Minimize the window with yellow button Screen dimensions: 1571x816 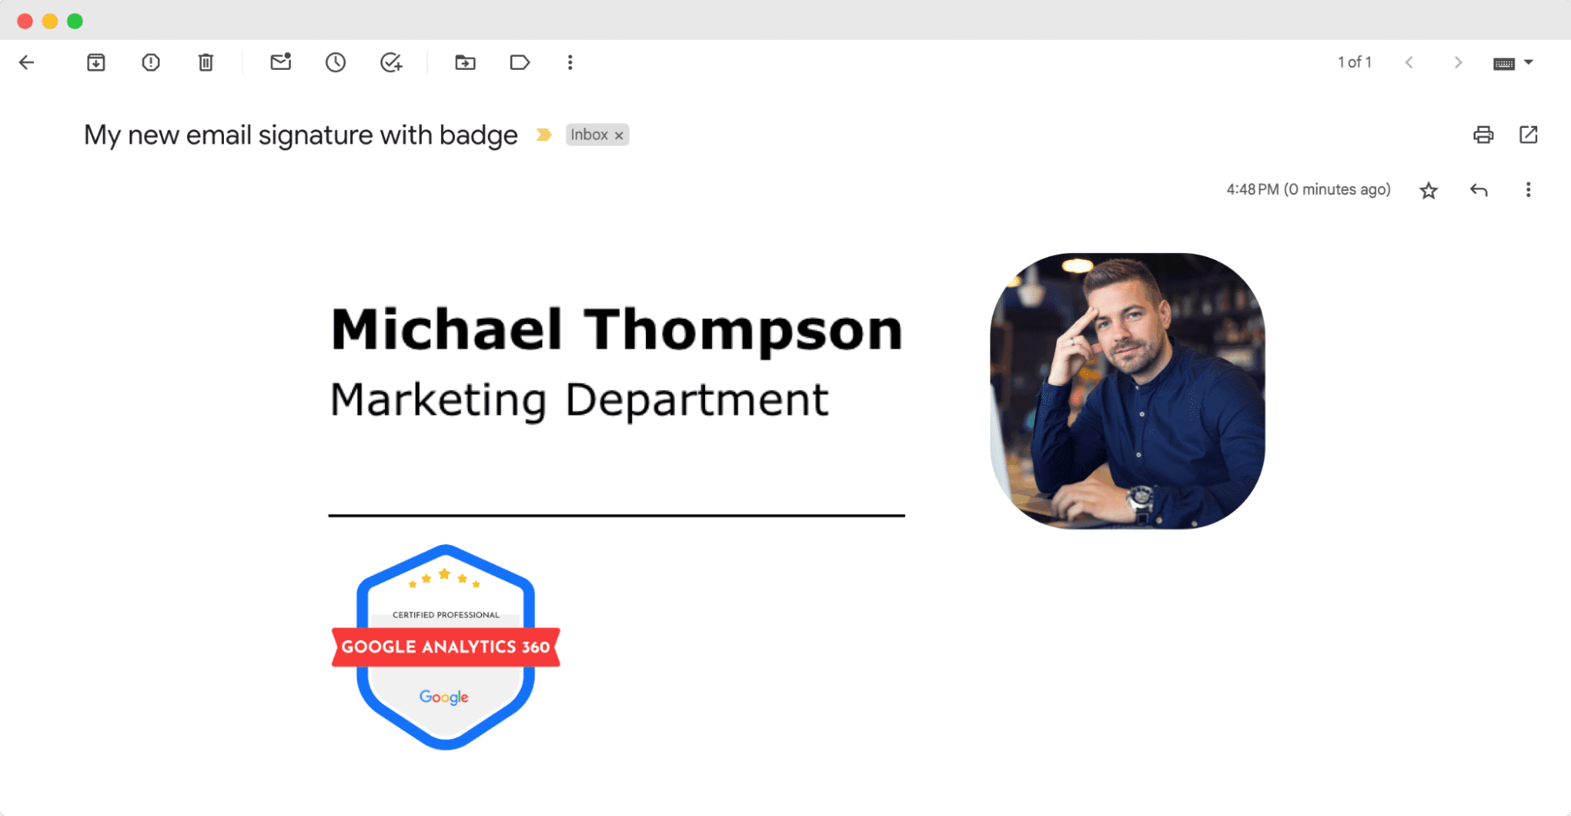(x=50, y=21)
